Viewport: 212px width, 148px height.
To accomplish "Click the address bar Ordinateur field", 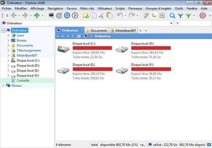I will point(87,23).
